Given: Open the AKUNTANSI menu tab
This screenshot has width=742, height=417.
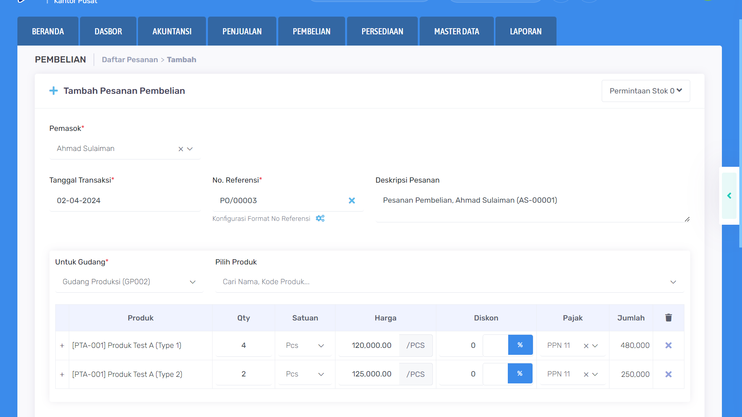Looking at the screenshot, I should (172, 31).
